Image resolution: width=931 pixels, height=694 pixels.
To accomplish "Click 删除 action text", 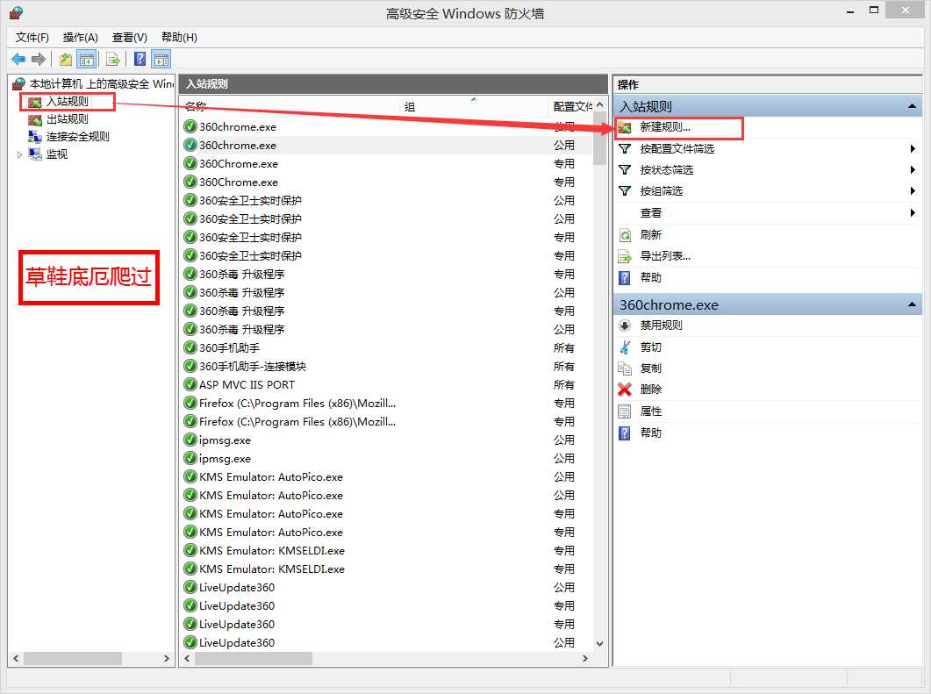I will 651,390.
